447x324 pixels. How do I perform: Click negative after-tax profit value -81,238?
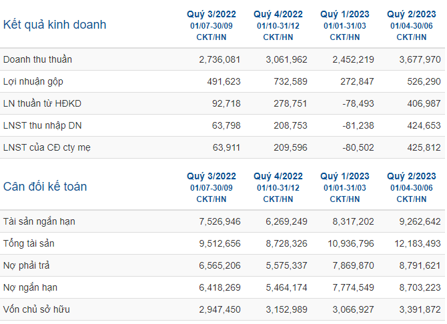tap(358, 126)
